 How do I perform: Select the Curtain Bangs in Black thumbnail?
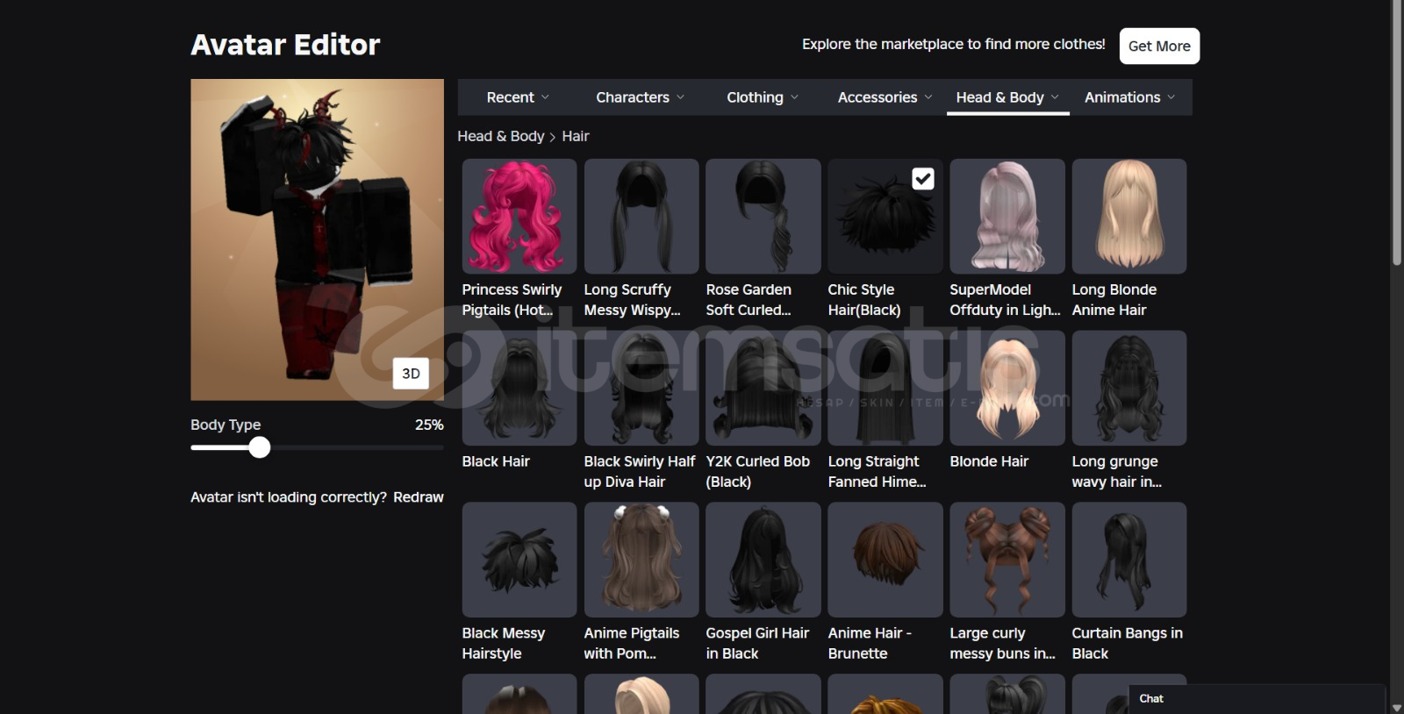[x=1128, y=560]
